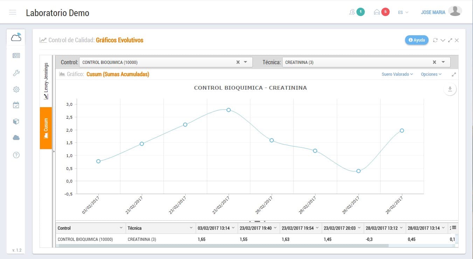The image size is (473, 259).
Task: Click the Laboratorio Demo title
Action: 57,13
